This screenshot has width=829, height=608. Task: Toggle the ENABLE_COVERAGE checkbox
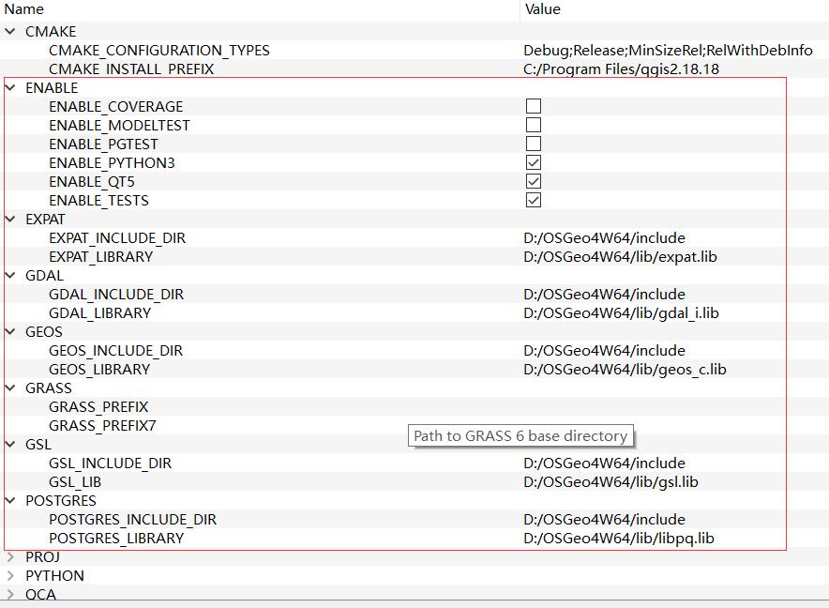click(x=534, y=106)
